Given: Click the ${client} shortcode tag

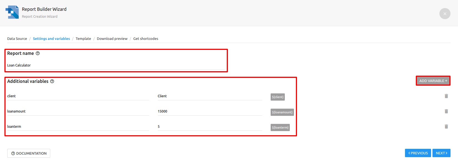Looking at the screenshot, I should pyautogui.click(x=278, y=97).
